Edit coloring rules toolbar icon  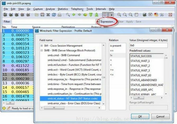pyautogui.click(x=156, y=15)
